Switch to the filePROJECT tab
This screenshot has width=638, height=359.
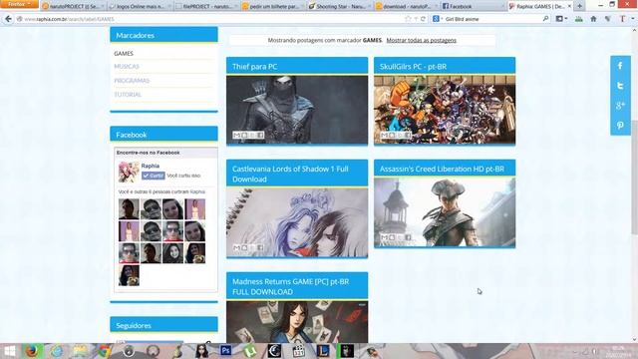pyautogui.click(x=207, y=6)
